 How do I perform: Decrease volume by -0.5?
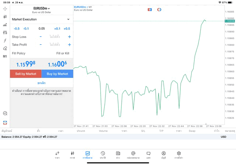17,28
